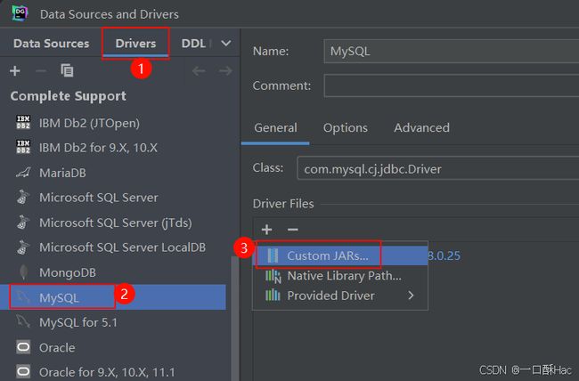Switch to the Data Sources tab
The image size is (579, 381).
[x=52, y=44]
